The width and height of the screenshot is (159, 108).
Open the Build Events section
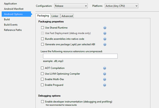(x=11, y=25)
